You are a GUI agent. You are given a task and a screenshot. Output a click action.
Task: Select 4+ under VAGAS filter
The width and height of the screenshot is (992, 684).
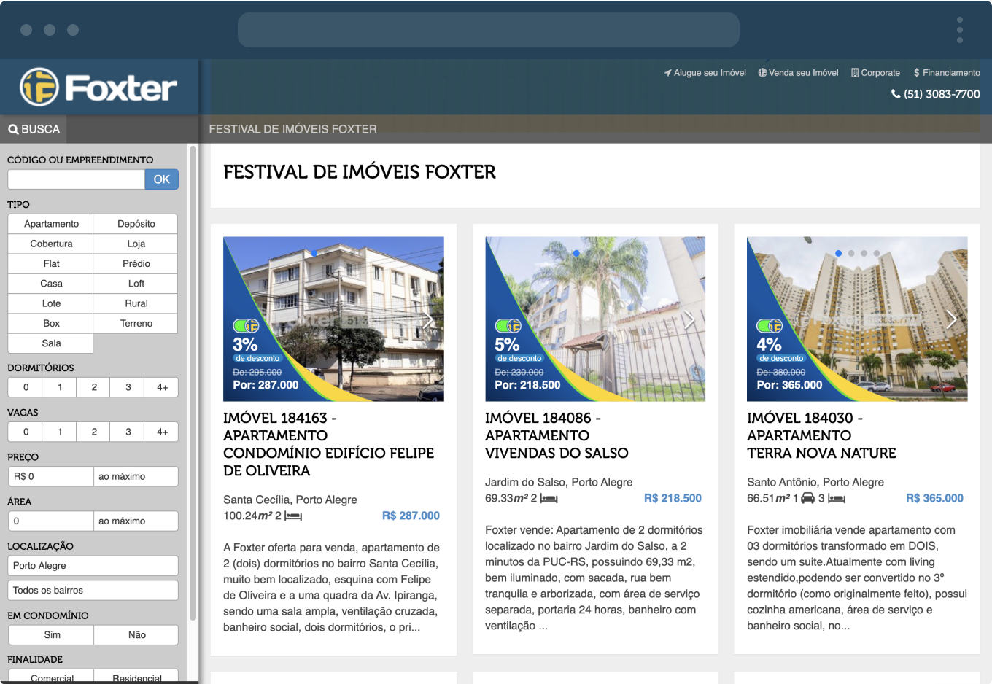(x=160, y=432)
